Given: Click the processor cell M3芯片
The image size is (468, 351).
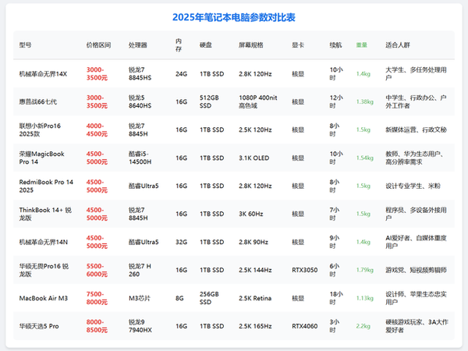Looking at the screenshot, I should tap(140, 298).
